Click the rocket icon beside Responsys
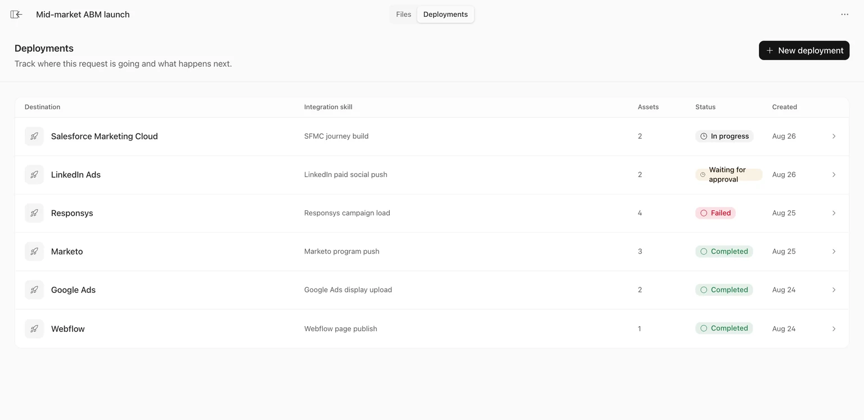864x420 pixels. (x=34, y=213)
